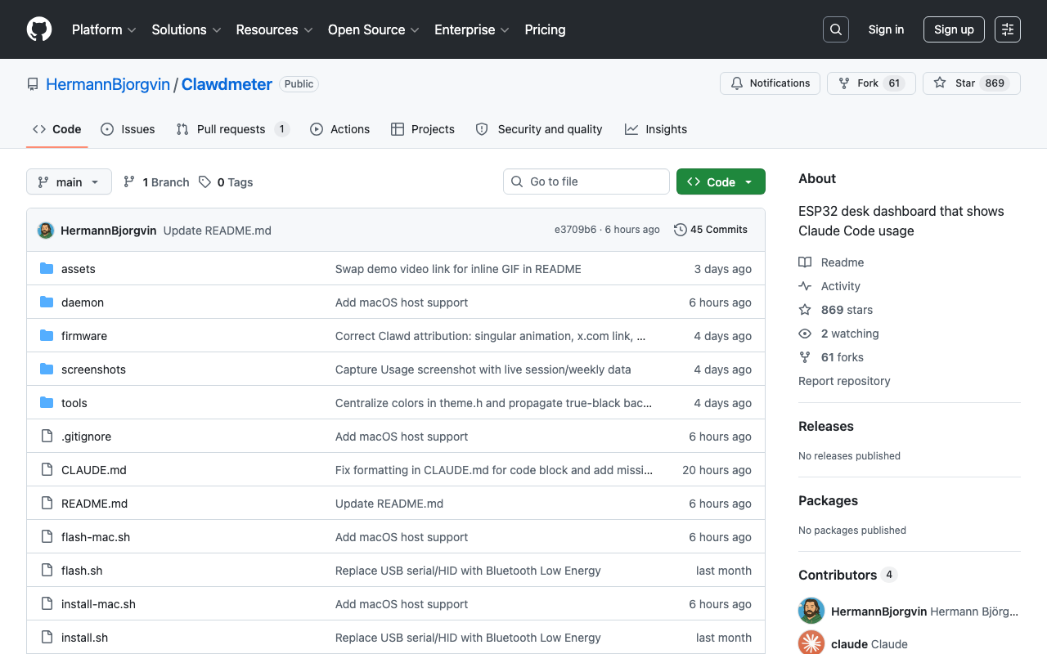Open the Pull requests tab
Screen dimensions: 1047x654
[x=233, y=129]
